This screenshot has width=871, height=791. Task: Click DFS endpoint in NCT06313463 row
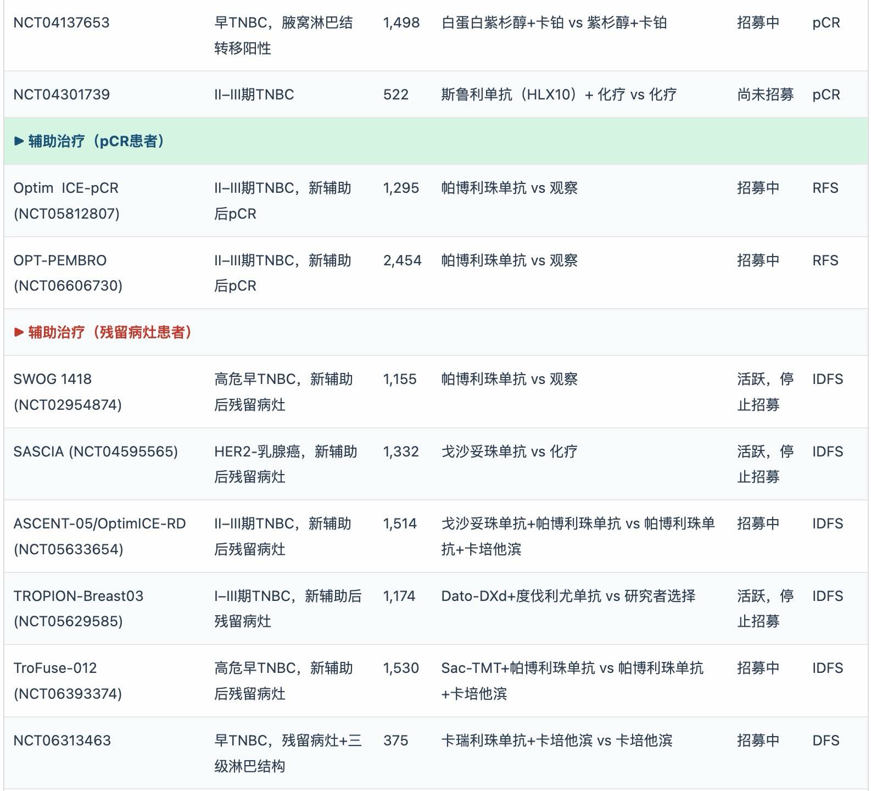point(826,740)
